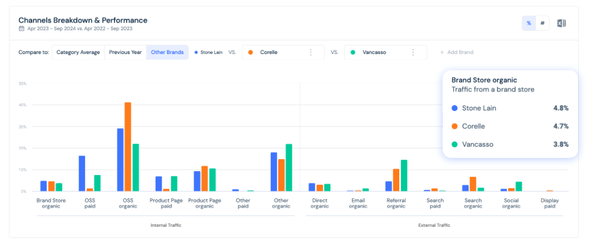Click Stone Lain 4.8% value in tooltip
This screenshot has width=590, height=244.
[x=561, y=108]
